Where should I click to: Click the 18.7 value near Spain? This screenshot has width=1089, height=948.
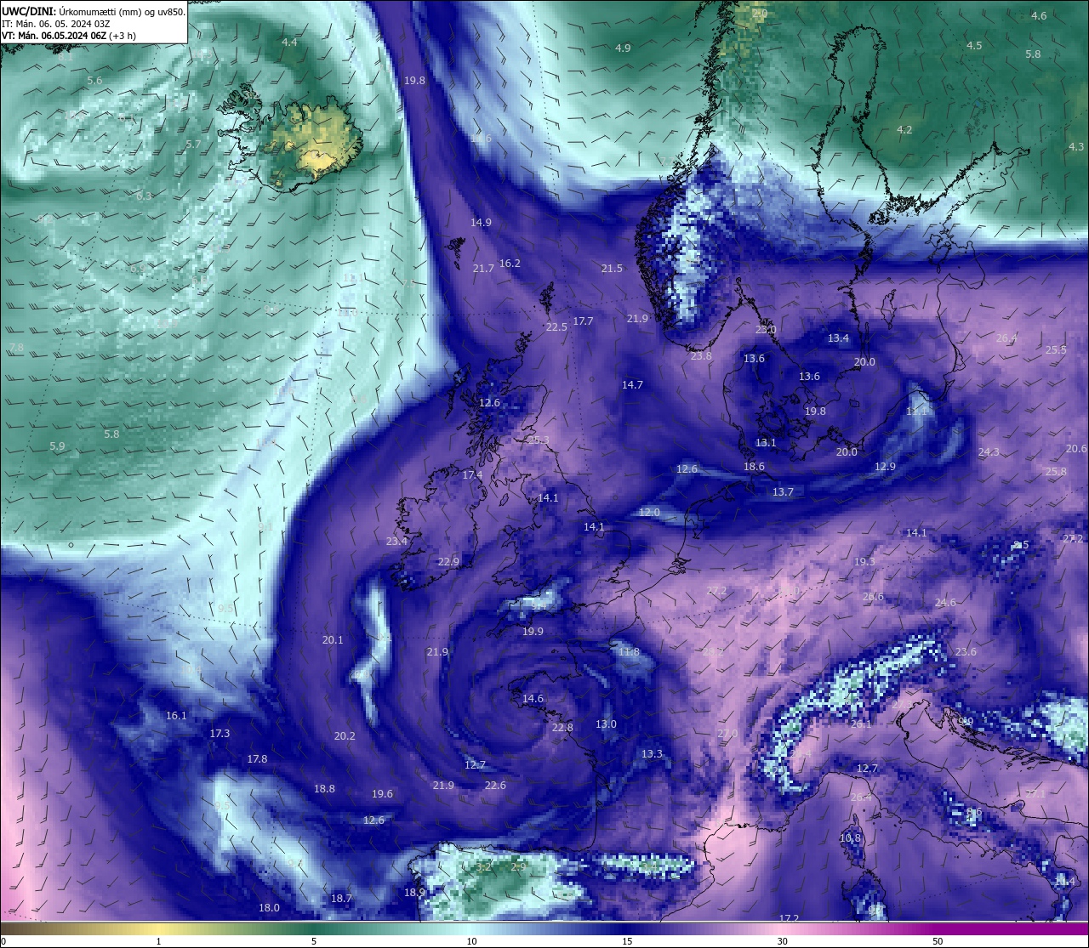click(341, 898)
